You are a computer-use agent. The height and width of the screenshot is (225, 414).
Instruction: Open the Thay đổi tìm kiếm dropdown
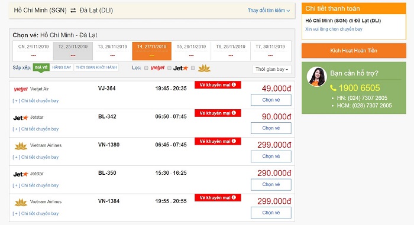coord(269,11)
